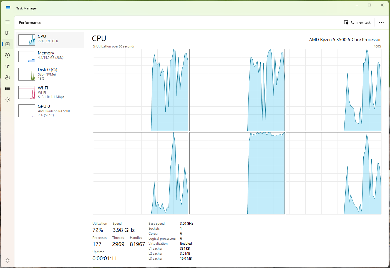The image size is (390, 268).
Task: Open the navigation hamburger menu
Action: [x=7, y=22]
